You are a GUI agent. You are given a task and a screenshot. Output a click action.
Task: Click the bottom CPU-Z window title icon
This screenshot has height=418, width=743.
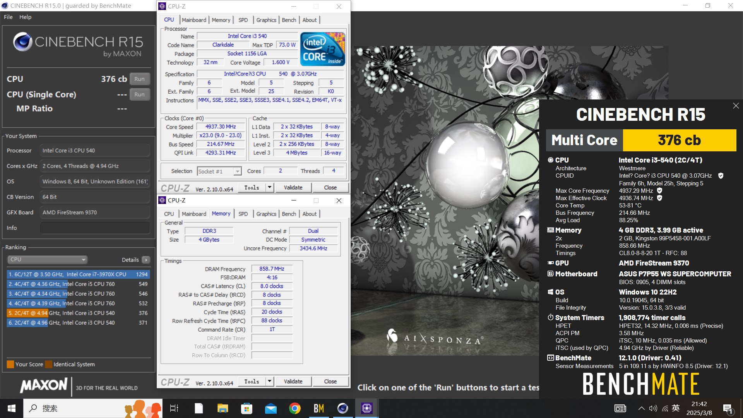point(163,200)
